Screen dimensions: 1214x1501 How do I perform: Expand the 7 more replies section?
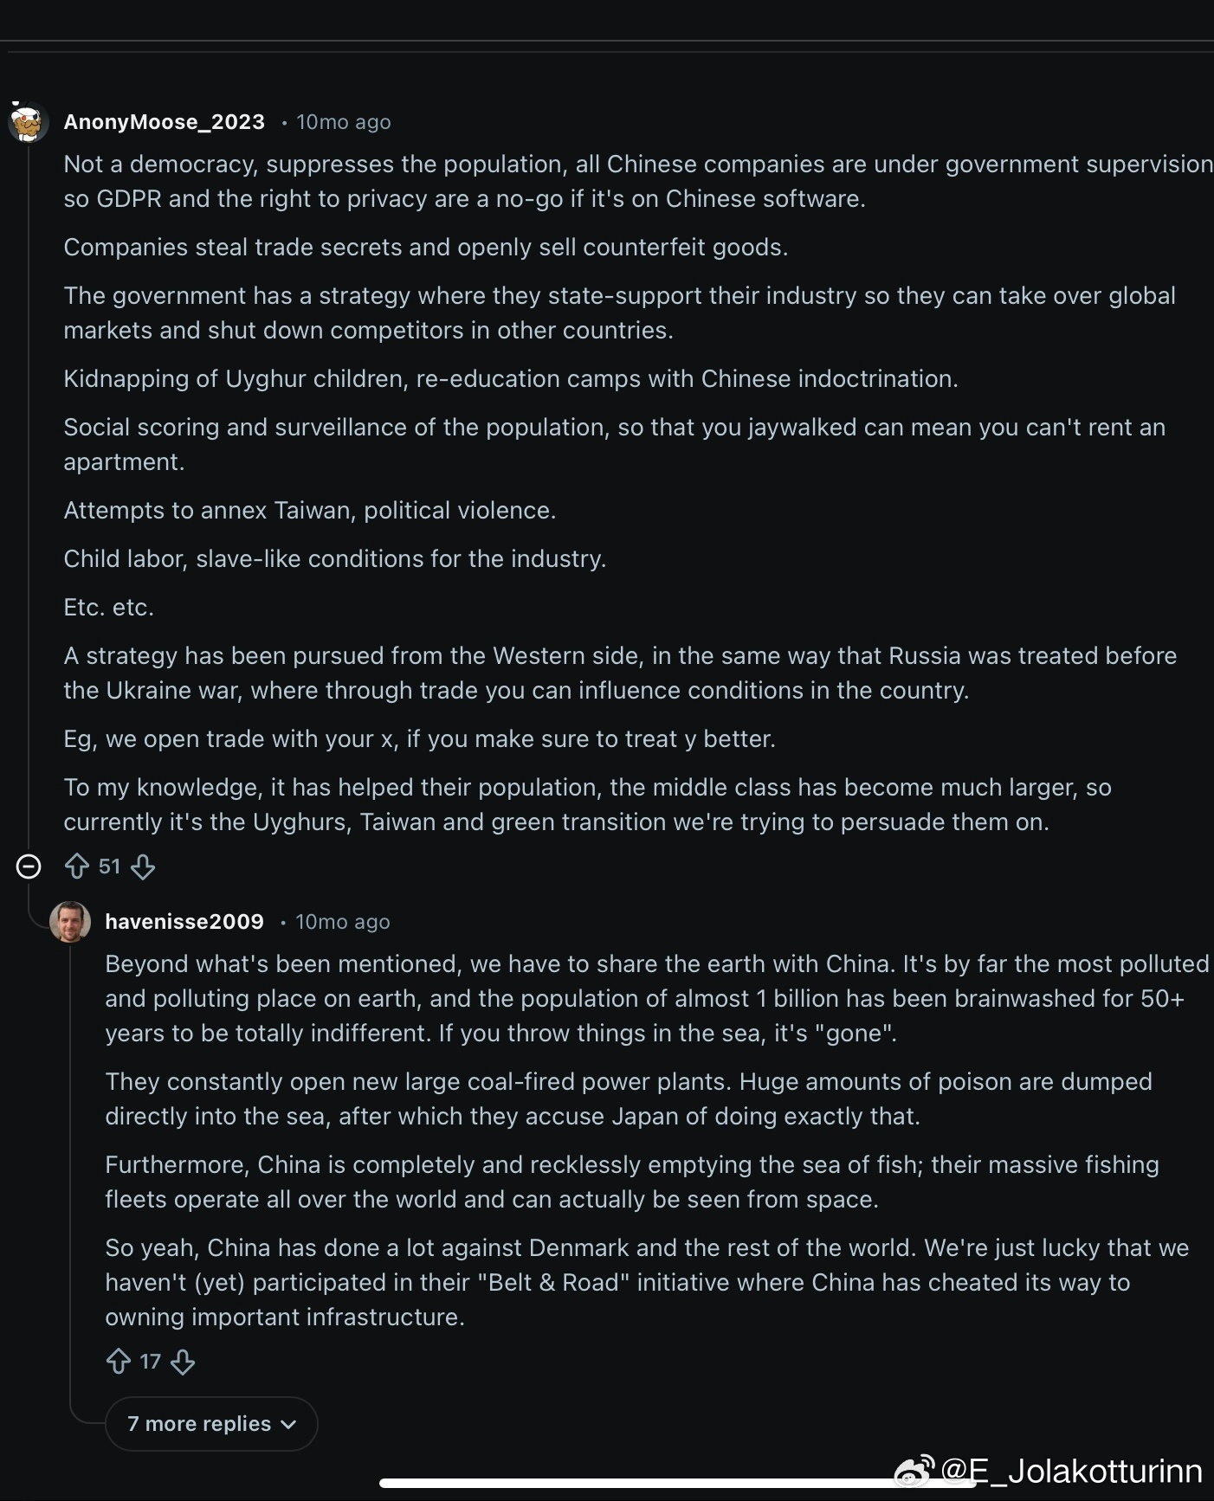210,1424
